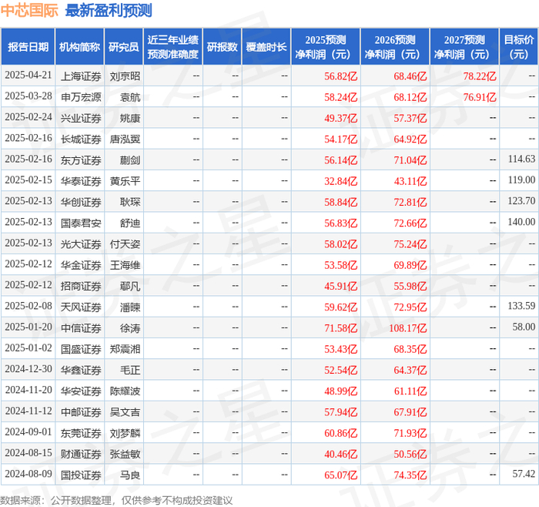The height and width of the screenshot is (507, 539).
Task: Click 光大证券 institution cell
Action: pos(81,244)
